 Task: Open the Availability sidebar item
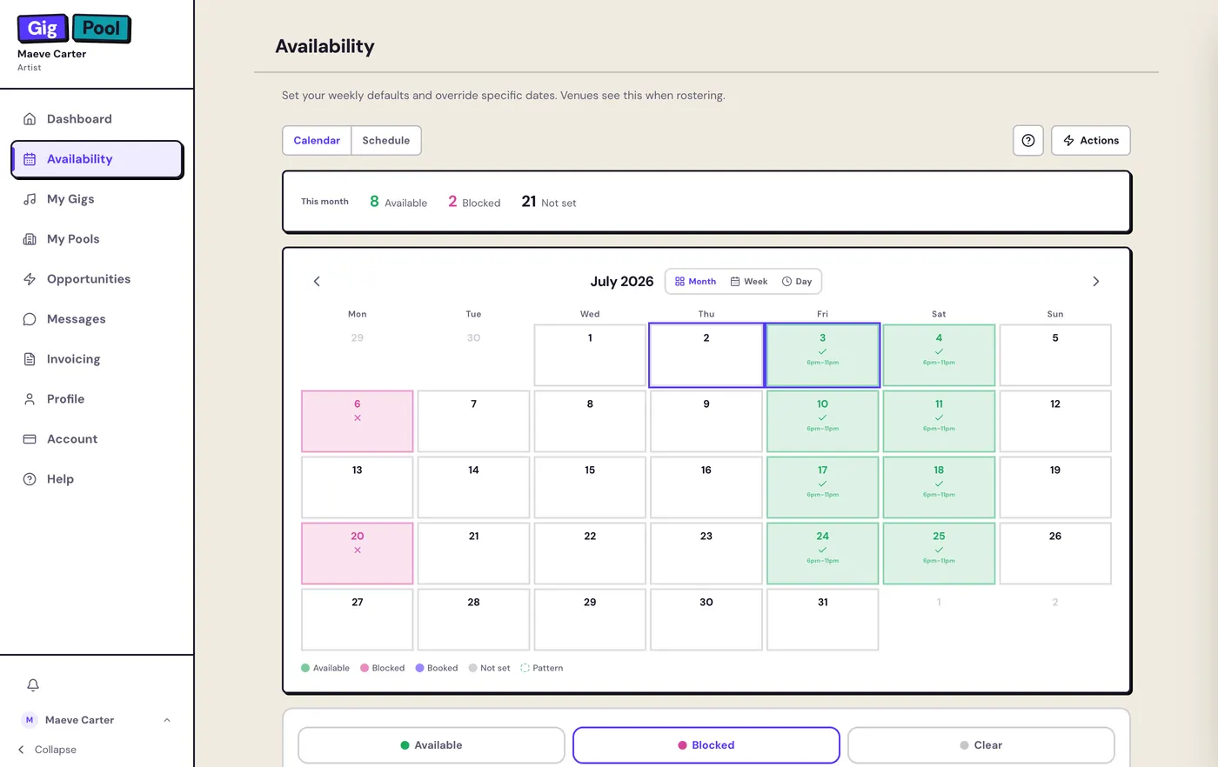(97, 159)
